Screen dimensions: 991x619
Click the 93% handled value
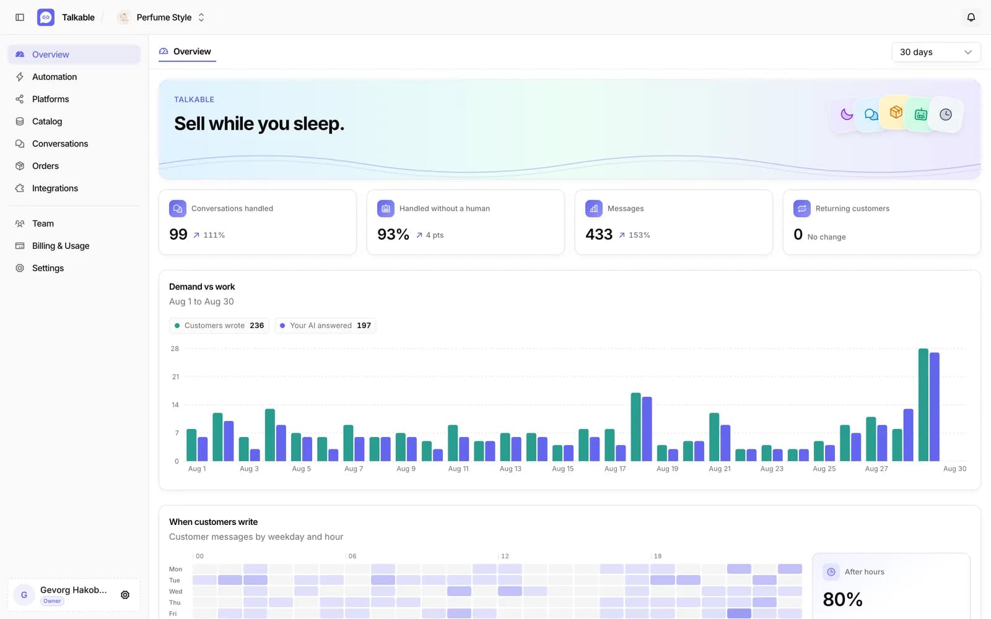393,235
